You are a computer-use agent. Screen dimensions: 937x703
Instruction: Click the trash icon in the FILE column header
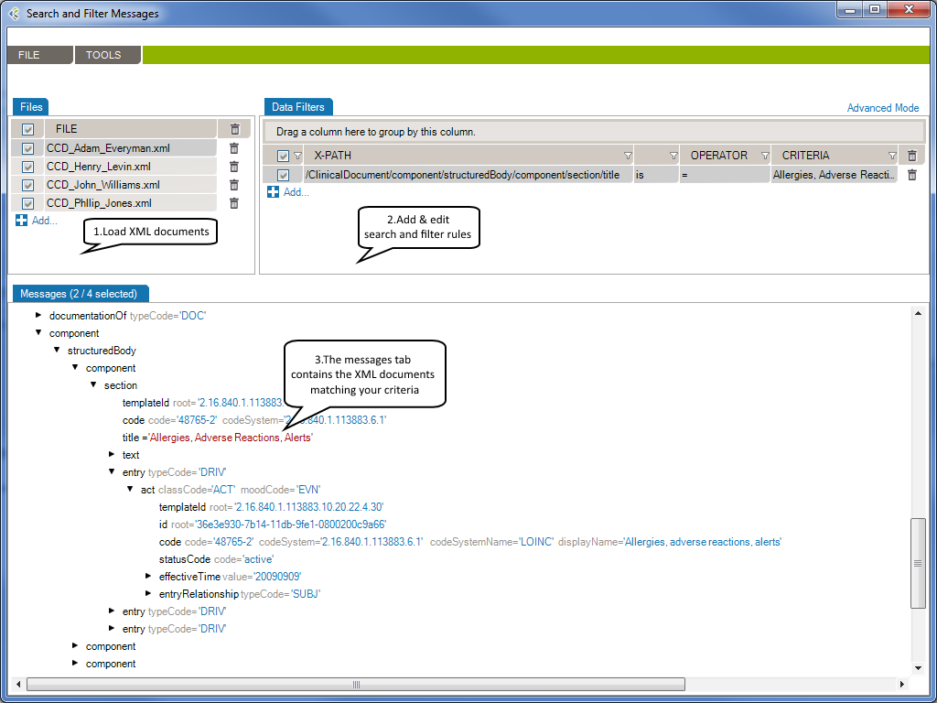(x=234, y=128)
